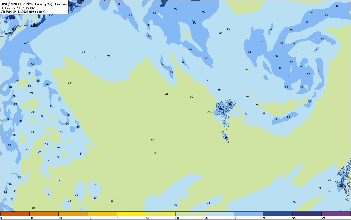The height and width of the screenshot is (220, 351).
Task: Click legend tick label '10'
Action: [x=31, y=218]
